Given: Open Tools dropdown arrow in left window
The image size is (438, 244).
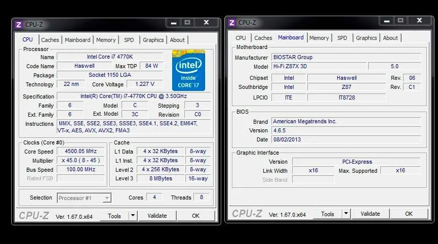Looking at the screenshot, I should pos(133,216).
